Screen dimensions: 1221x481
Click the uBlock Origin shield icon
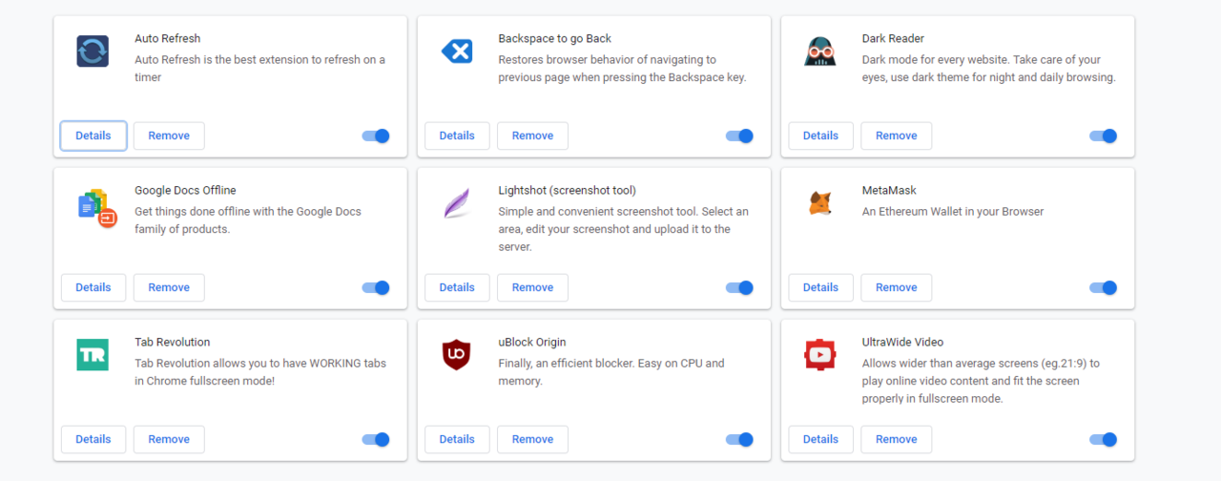click(457, 355)
